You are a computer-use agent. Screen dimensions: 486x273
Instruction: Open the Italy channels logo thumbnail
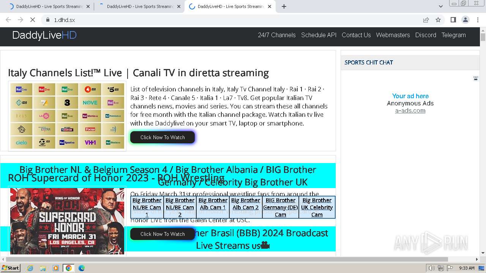pyautogui.click(x=67, y=116)
